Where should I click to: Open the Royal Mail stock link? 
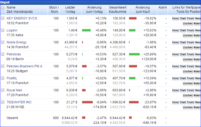point(15,90)
